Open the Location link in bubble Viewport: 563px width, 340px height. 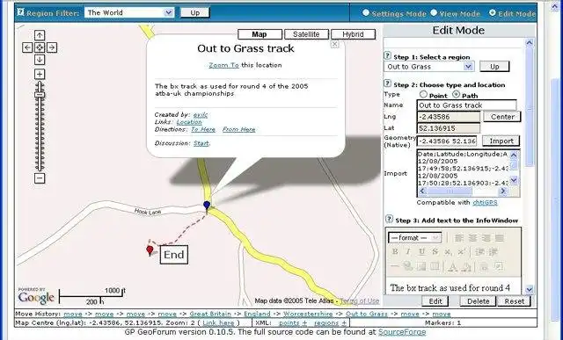189,122
